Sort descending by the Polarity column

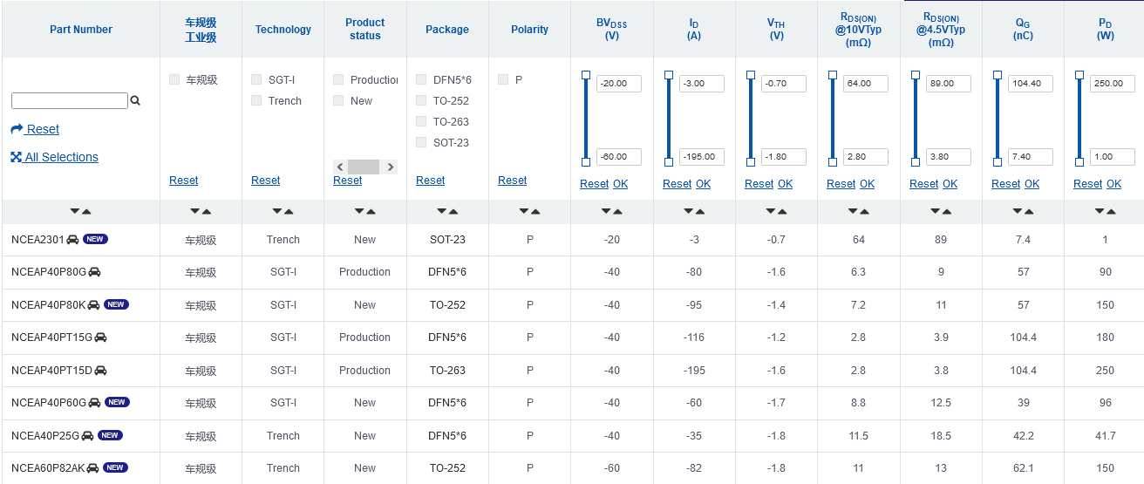coord(524,212)
